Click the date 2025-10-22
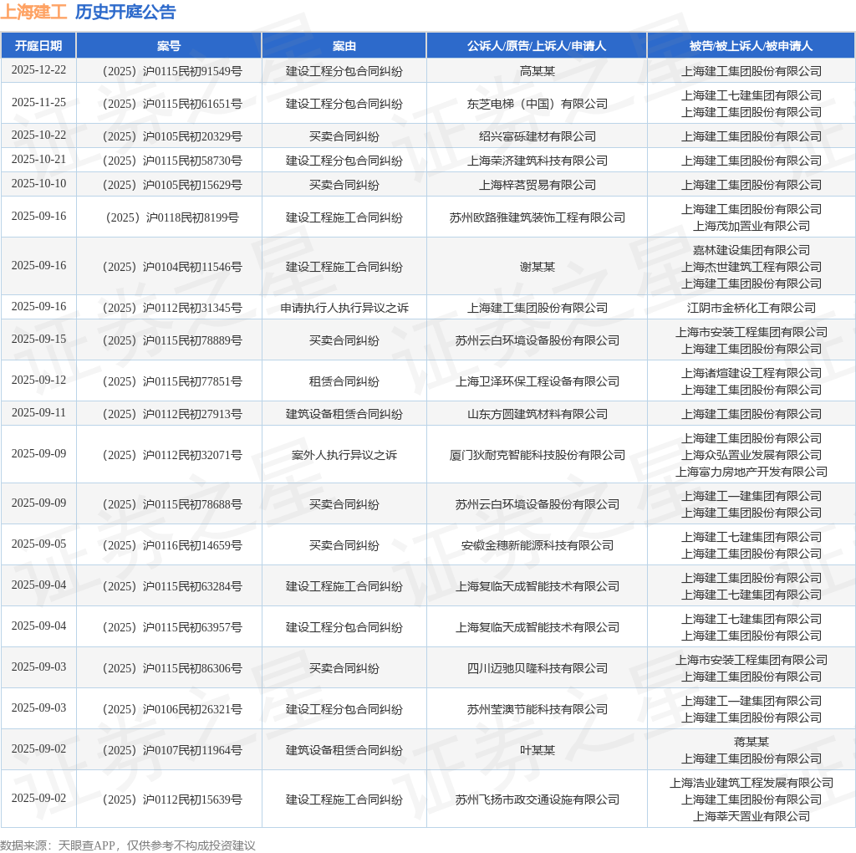 tap(38, 135)
